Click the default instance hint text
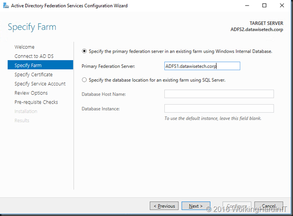 point(213,118)
